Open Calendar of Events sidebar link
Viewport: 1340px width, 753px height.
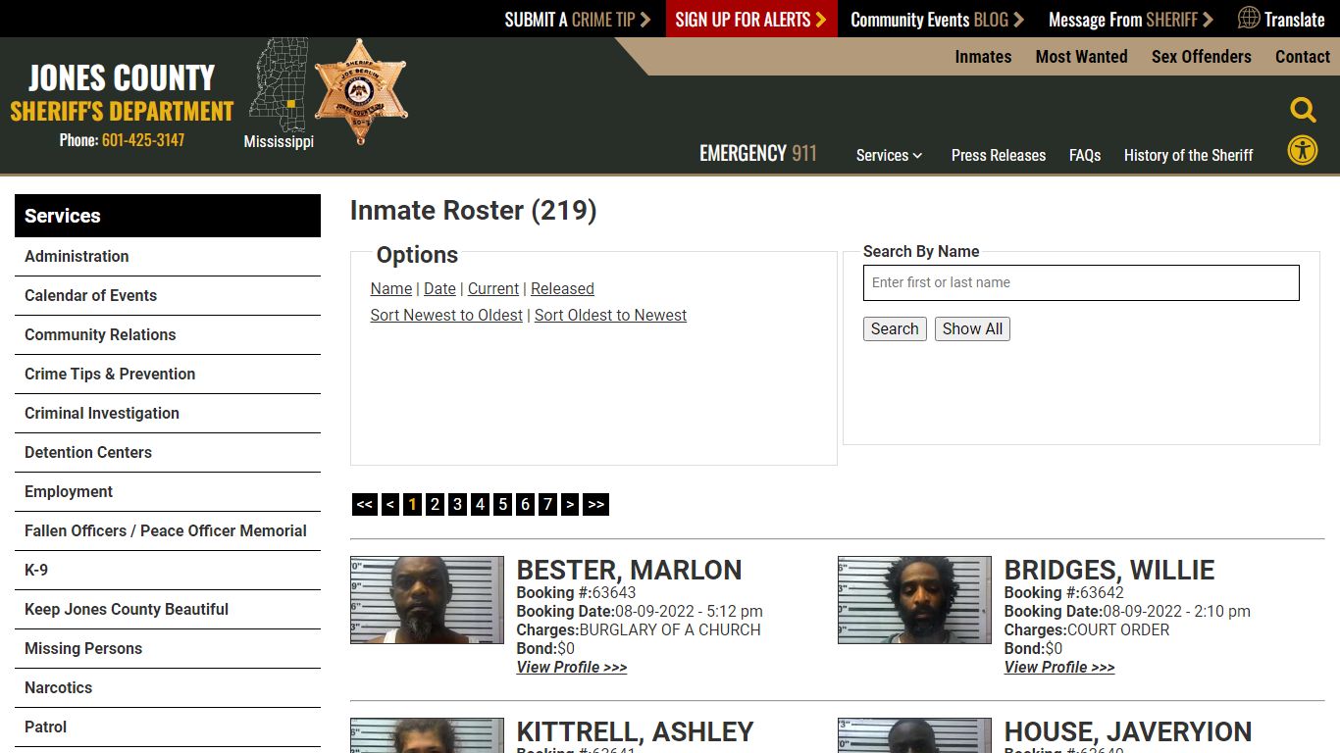[168, 296]
